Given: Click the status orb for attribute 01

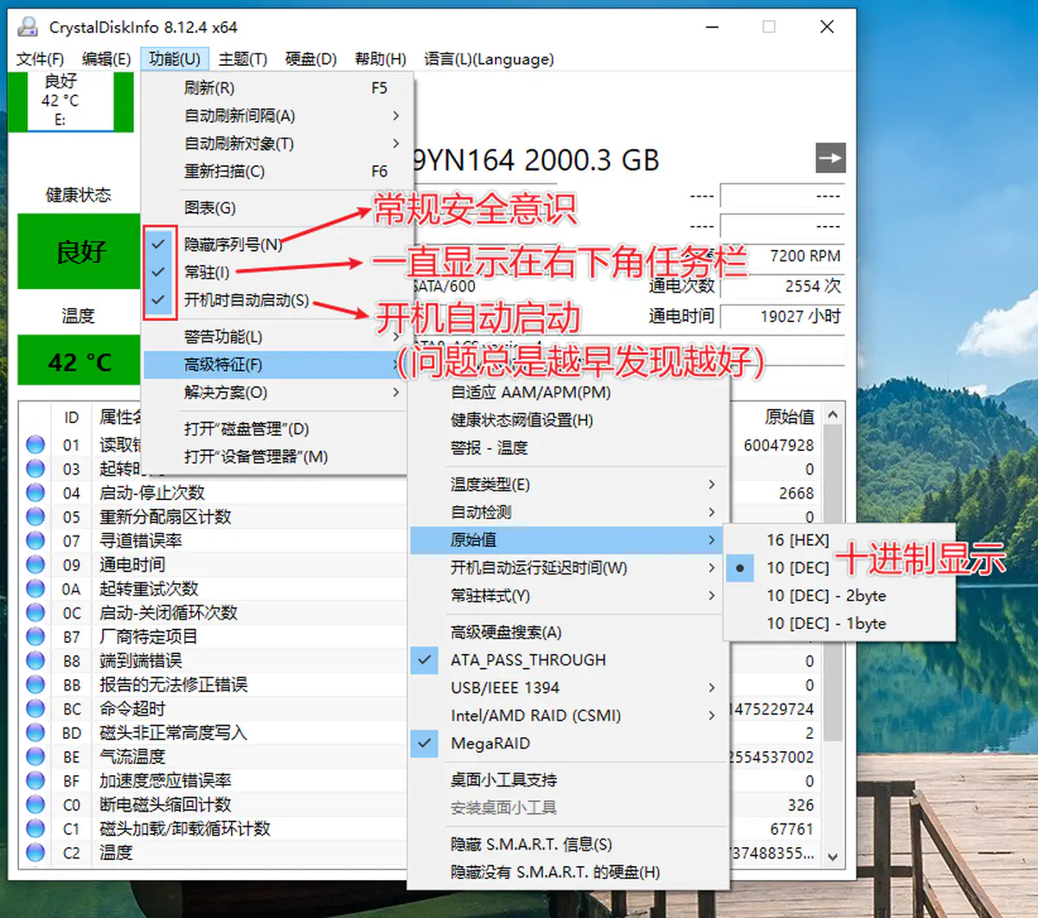Looking at the screenshot, I should [35, 445].
